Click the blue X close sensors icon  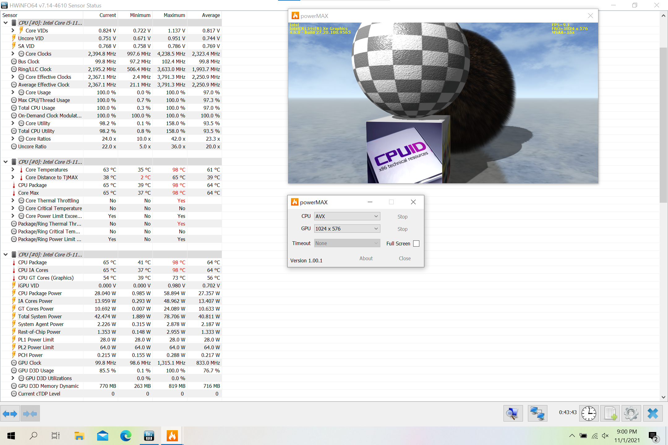tap(653, 413)
